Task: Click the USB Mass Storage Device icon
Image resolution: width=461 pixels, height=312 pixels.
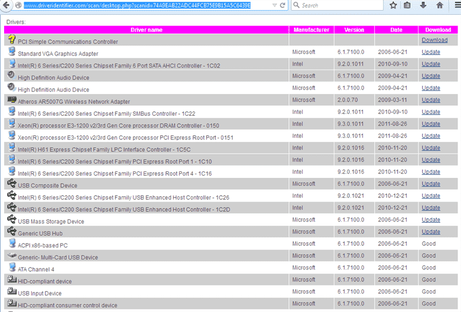Action: pos(12,219)
